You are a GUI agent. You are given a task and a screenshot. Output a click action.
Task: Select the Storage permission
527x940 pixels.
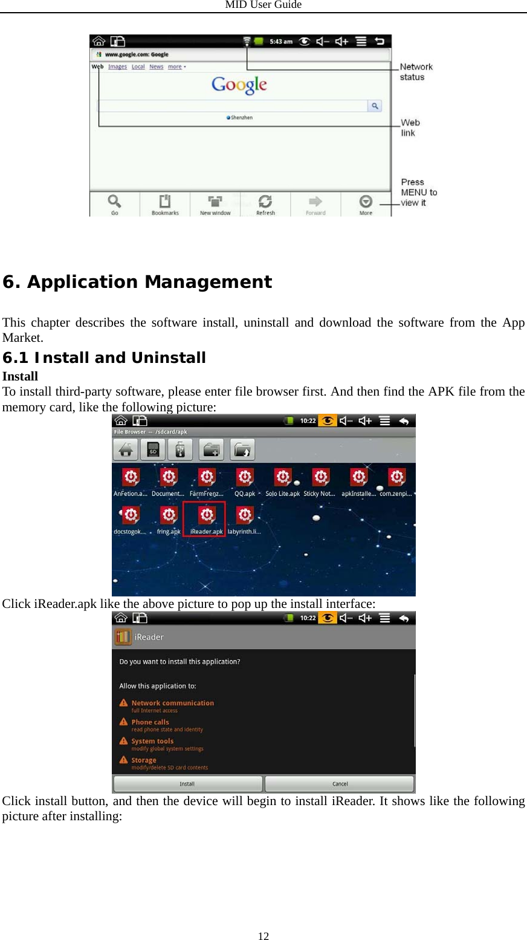coord(163,763)
